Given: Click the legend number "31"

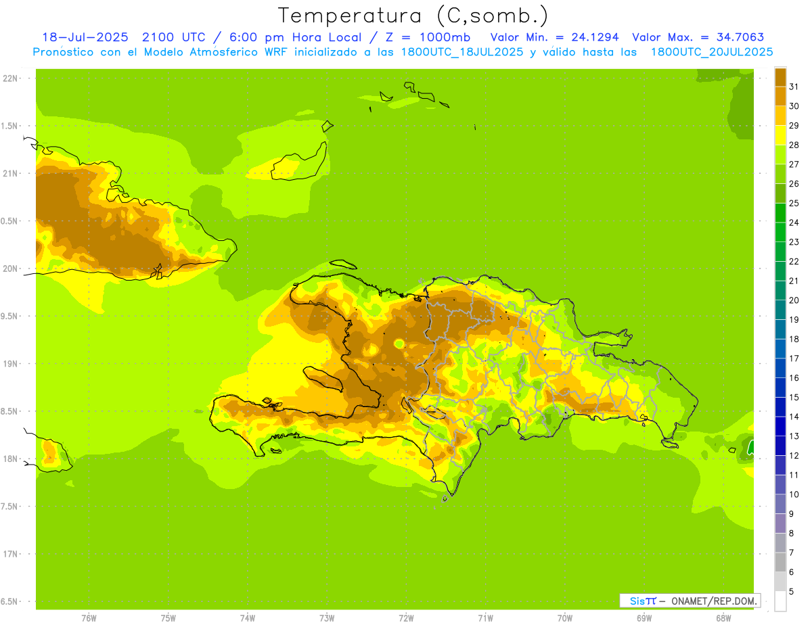Looking at the screenshot, I should click(x=794, y=87).
